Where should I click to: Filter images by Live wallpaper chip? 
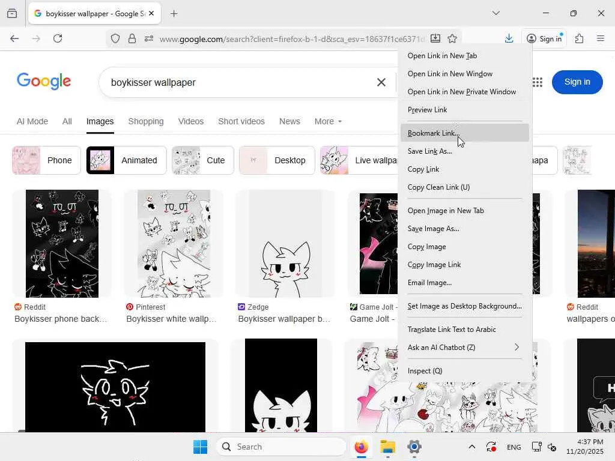click(359, 160)
